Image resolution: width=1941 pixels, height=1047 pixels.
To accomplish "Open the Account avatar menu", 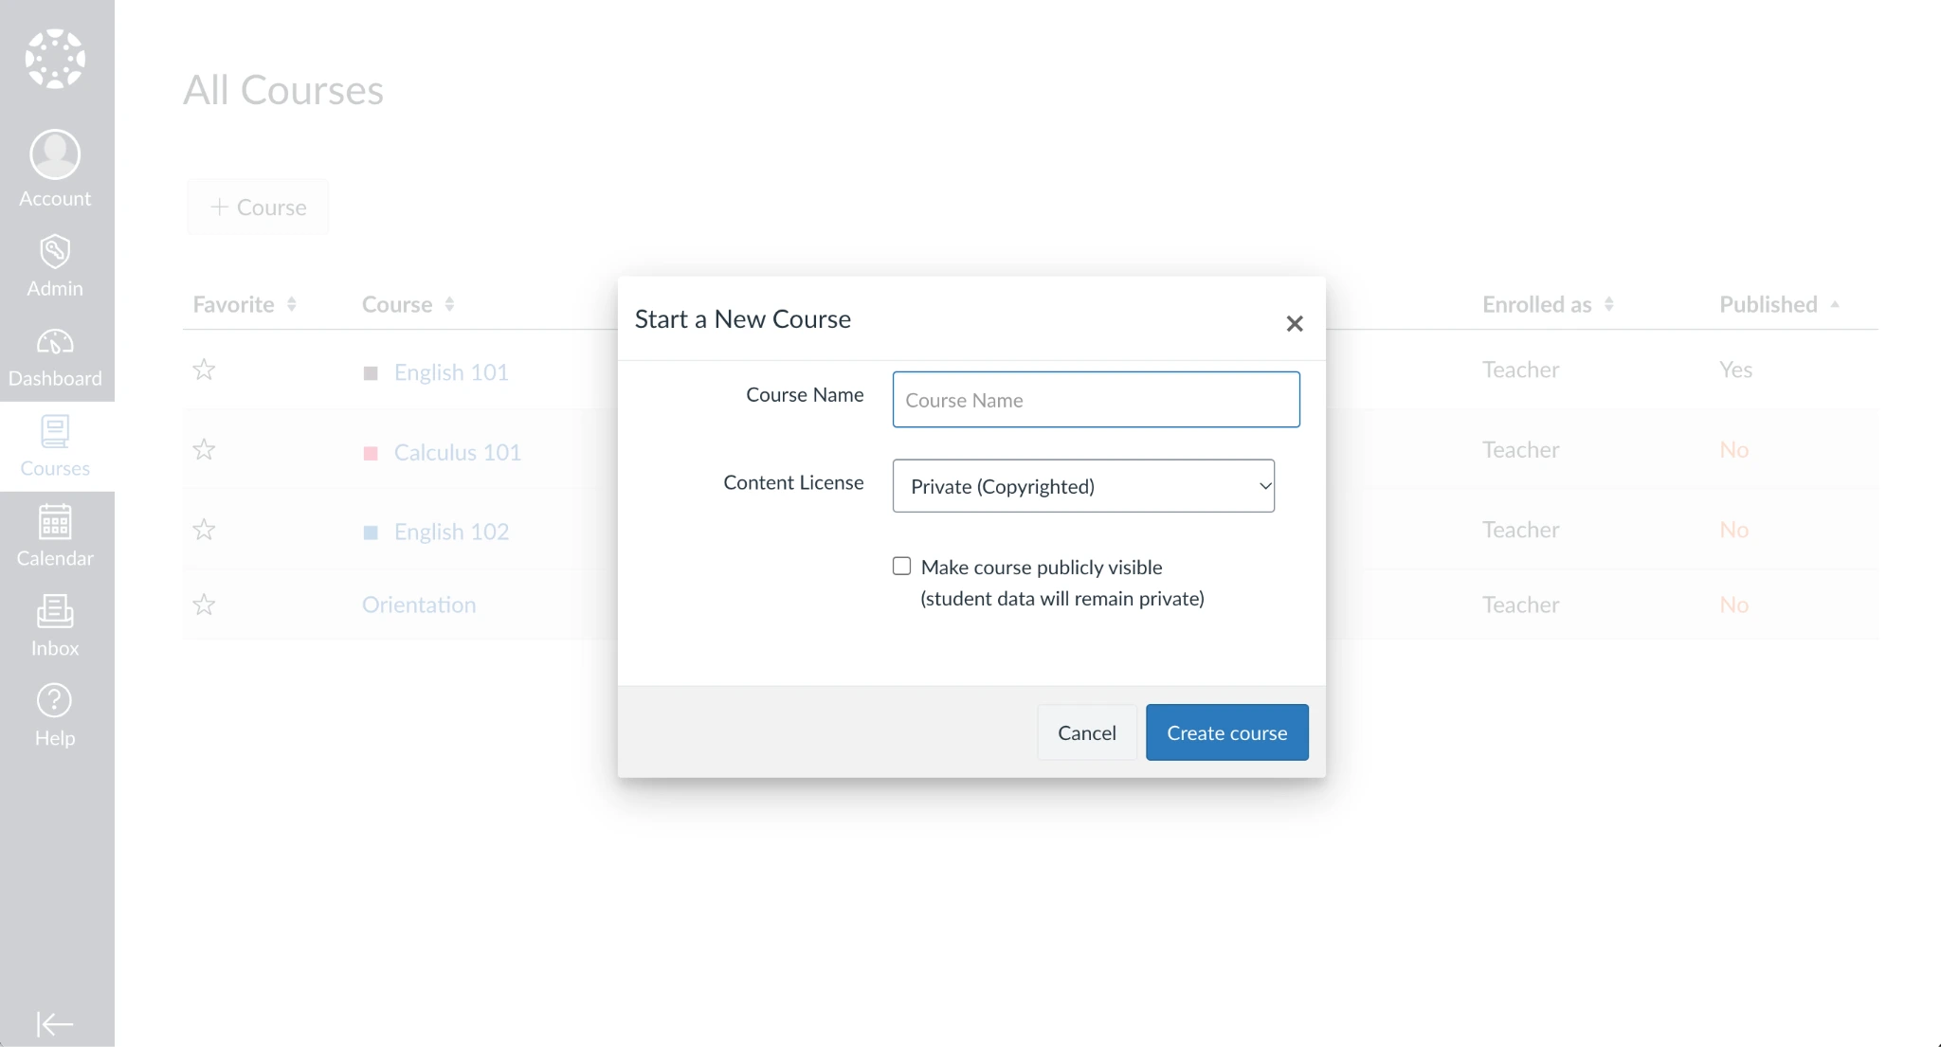I will (55, 154).
